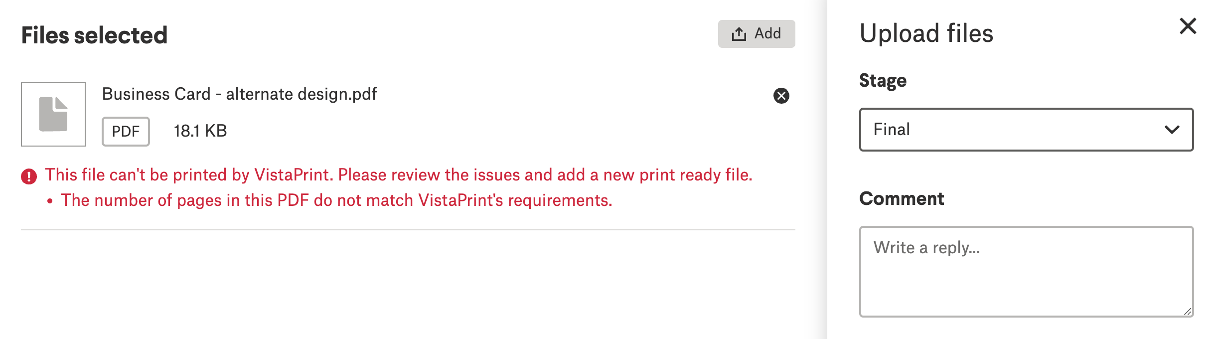Click the Files selected heading
The image size is (1215, 339).
pyautogui.click(x=94, y=35)
